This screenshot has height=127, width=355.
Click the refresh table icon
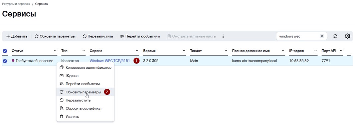pos(336,36)
